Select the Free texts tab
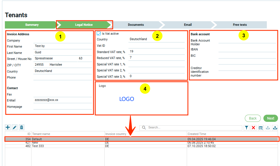This screenshot has height=166, width=280. click(x=240, y=25)
